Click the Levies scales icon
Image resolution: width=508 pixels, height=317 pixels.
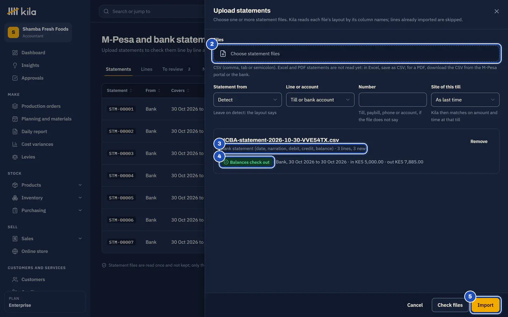pos(15,157)
